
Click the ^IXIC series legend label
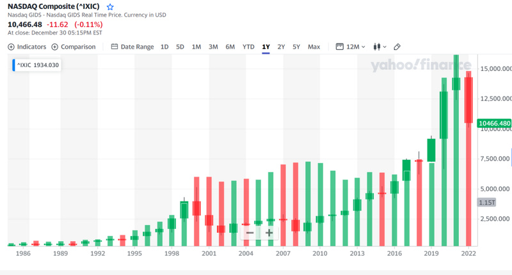tap(37, 65)
